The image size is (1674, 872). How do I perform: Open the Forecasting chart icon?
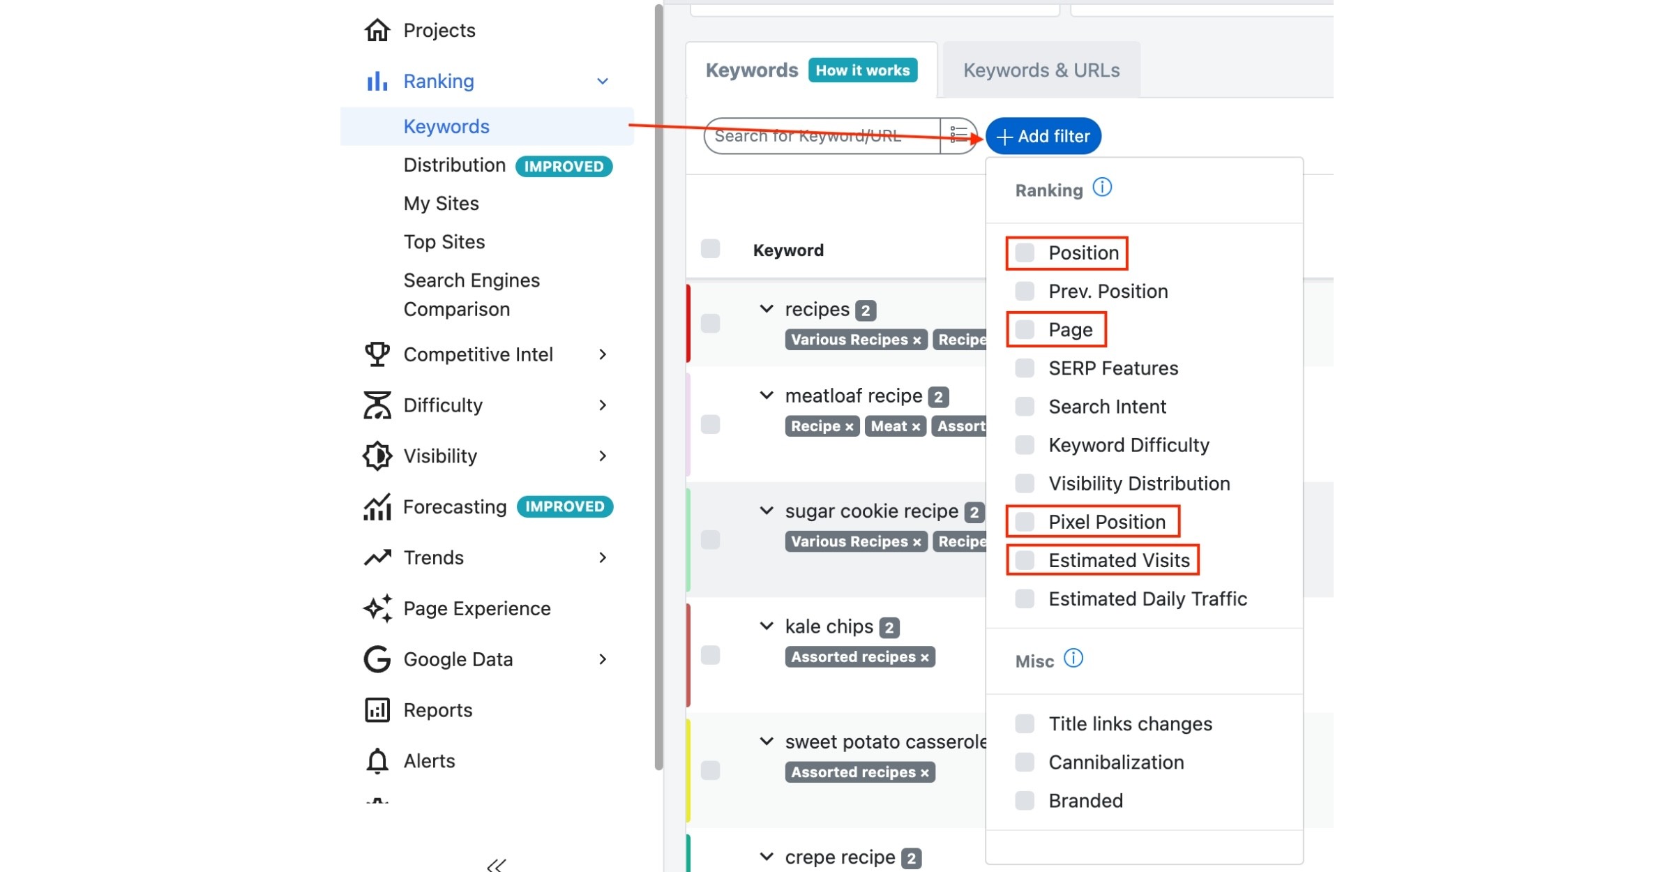377,506
